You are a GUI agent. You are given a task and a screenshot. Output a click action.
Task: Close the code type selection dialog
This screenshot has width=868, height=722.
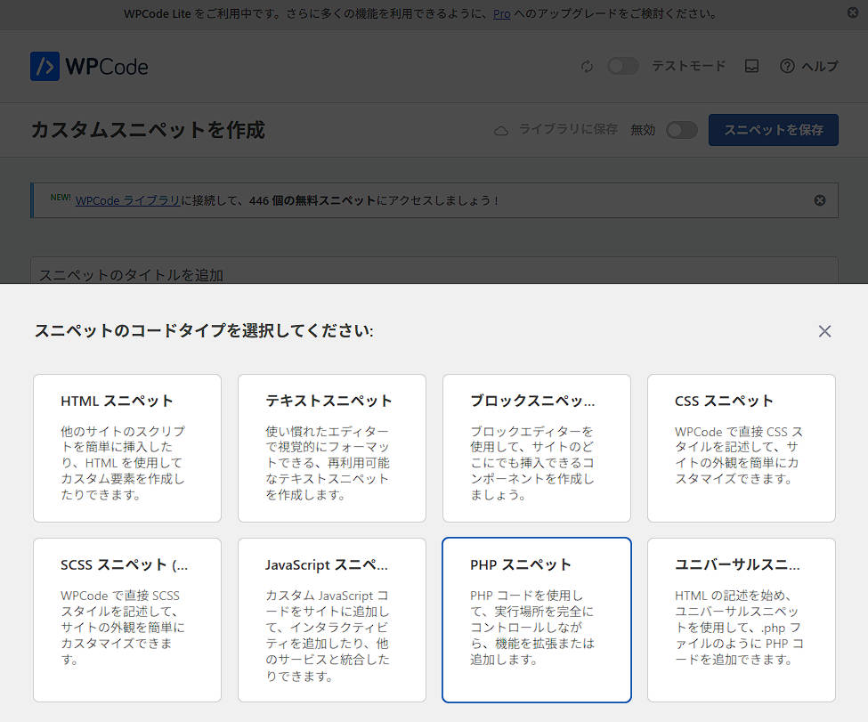pos(824,331)
